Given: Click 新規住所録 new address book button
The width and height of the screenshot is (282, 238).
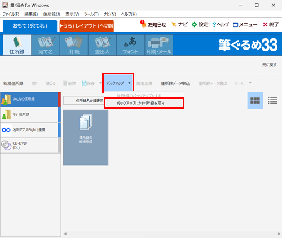Looking at the screenshot, I should point(14,83).
